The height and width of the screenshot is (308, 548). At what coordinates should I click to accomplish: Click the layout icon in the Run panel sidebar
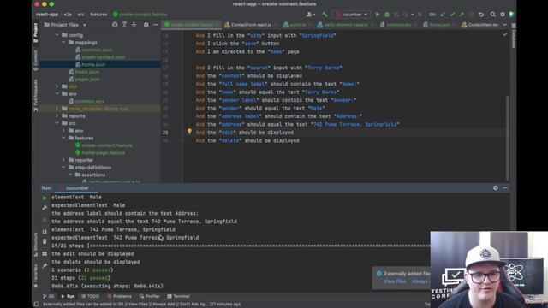(45, 254)
